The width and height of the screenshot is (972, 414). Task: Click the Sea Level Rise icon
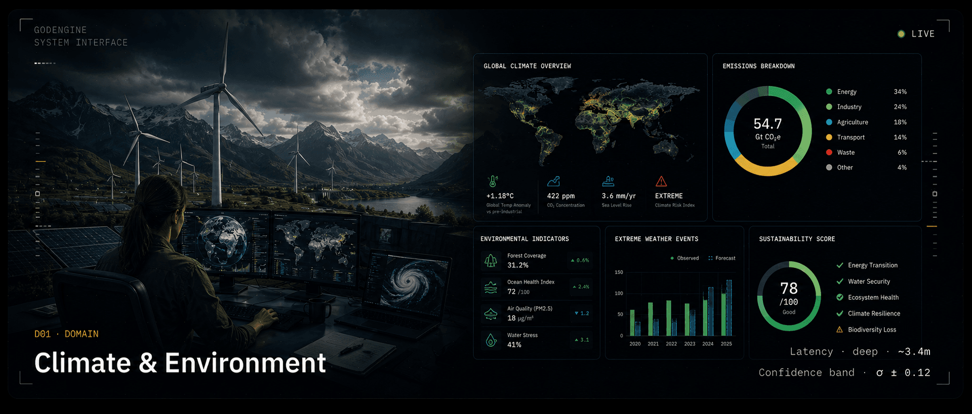click(x=608, y=181)
